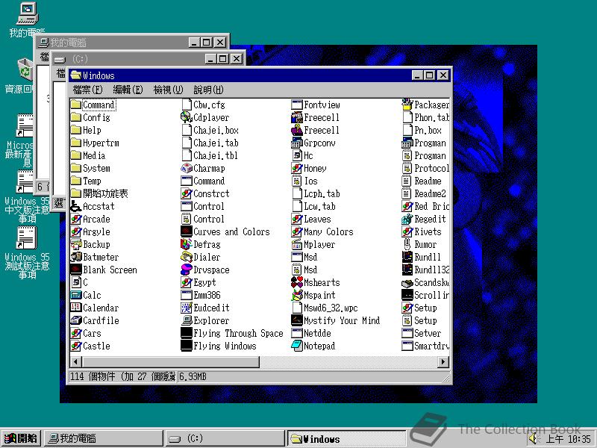The image size is (597, 448).
Task: Click the 開始 Start button
Action: click(21, 438)
